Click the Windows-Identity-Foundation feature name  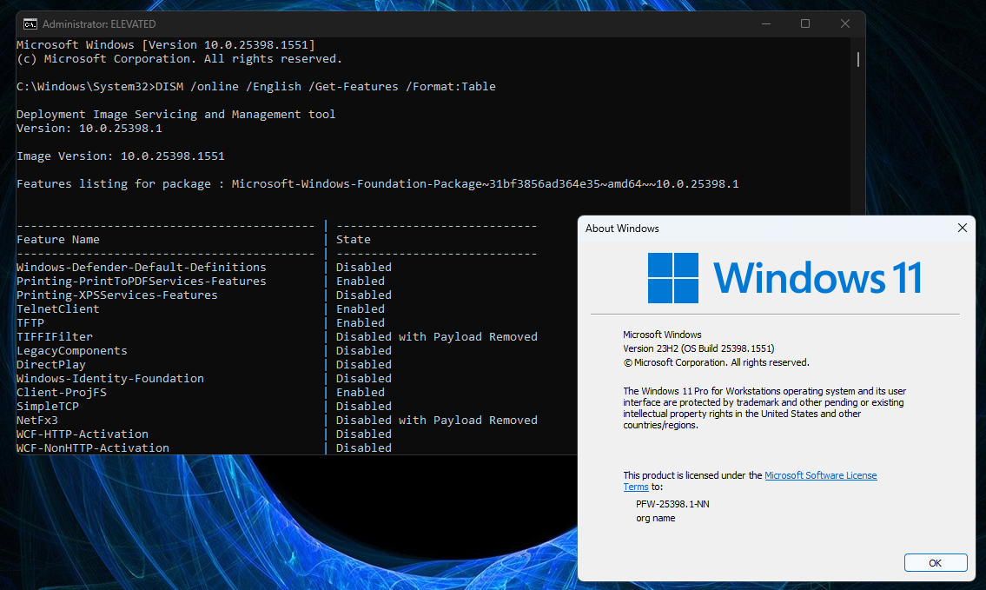coord(110,378)
